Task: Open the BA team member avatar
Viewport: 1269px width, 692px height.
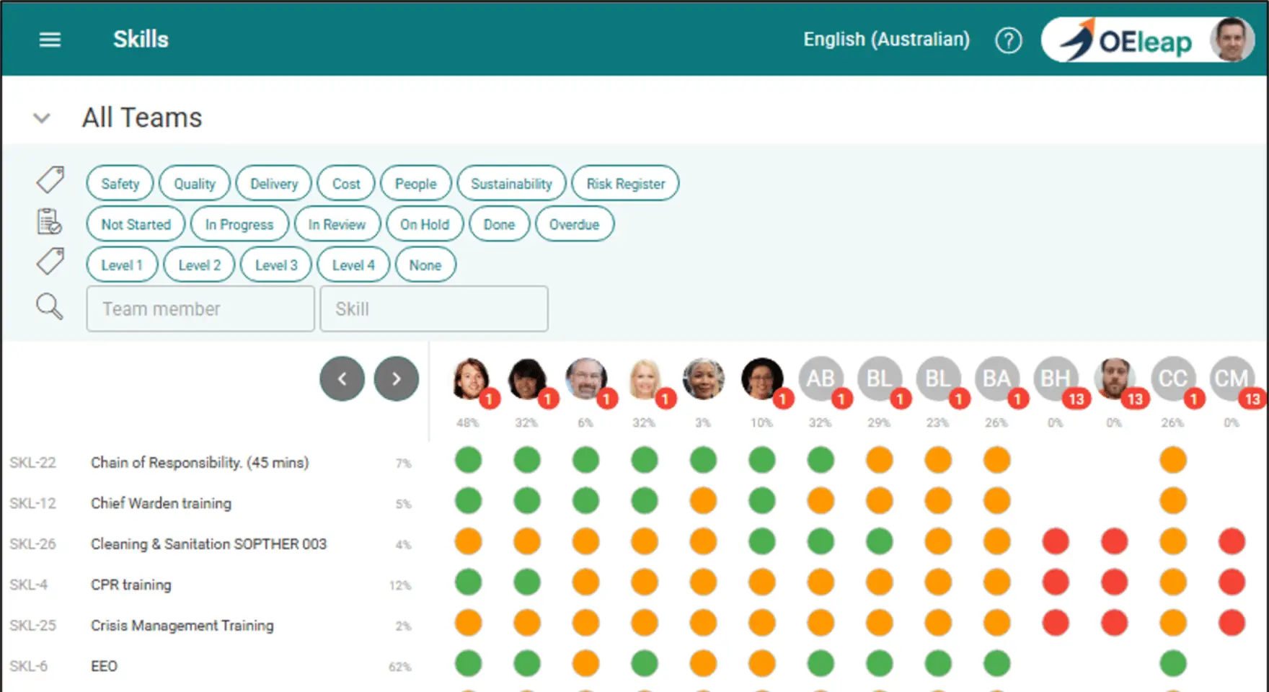Action: (x=996, y=378)
